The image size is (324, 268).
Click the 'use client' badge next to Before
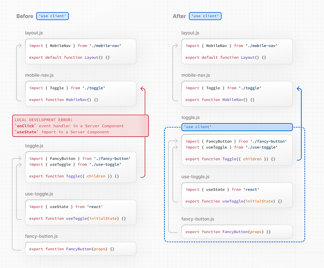tap(52, 16)
